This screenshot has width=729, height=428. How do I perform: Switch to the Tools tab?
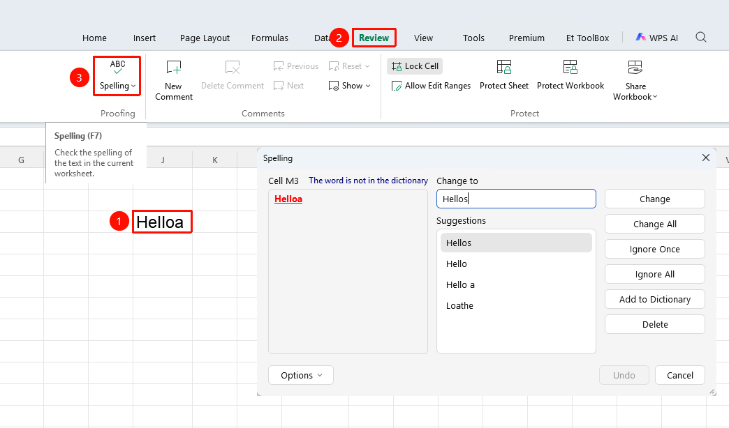coord(473,38)
